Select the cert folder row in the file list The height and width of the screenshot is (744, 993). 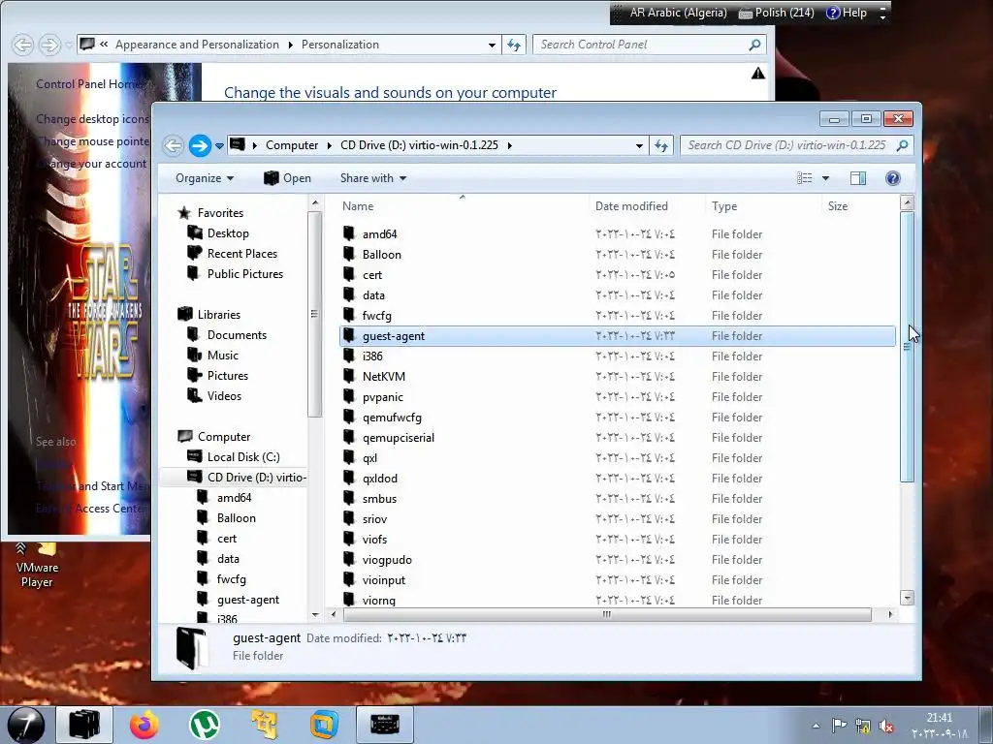(x=618, y=274)
